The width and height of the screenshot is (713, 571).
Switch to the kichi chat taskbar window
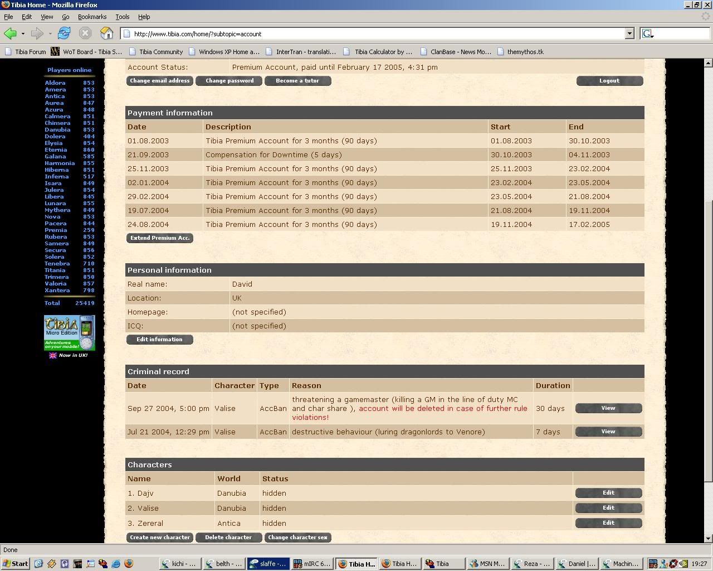(x=181, y=564)
